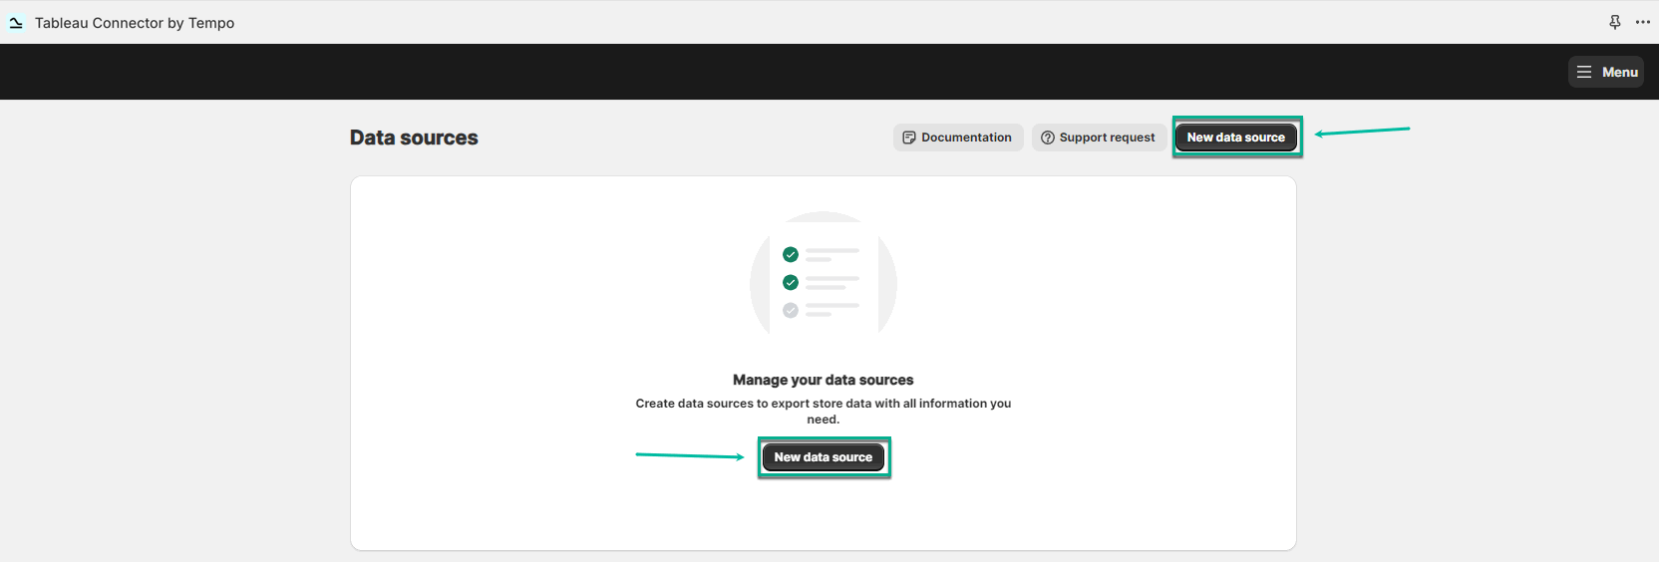The image size is (1659, 562).
Task: Click the Tempo logo icon in header
Action: (x=16, y=22)
